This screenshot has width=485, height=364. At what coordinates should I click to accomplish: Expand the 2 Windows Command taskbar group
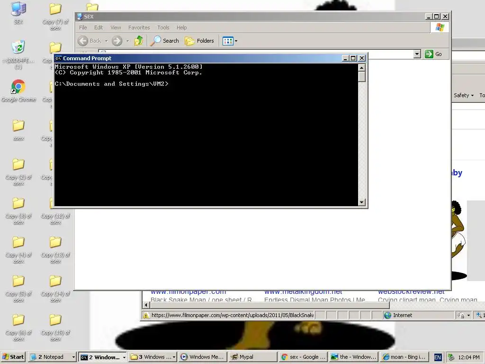pos(102,357)
